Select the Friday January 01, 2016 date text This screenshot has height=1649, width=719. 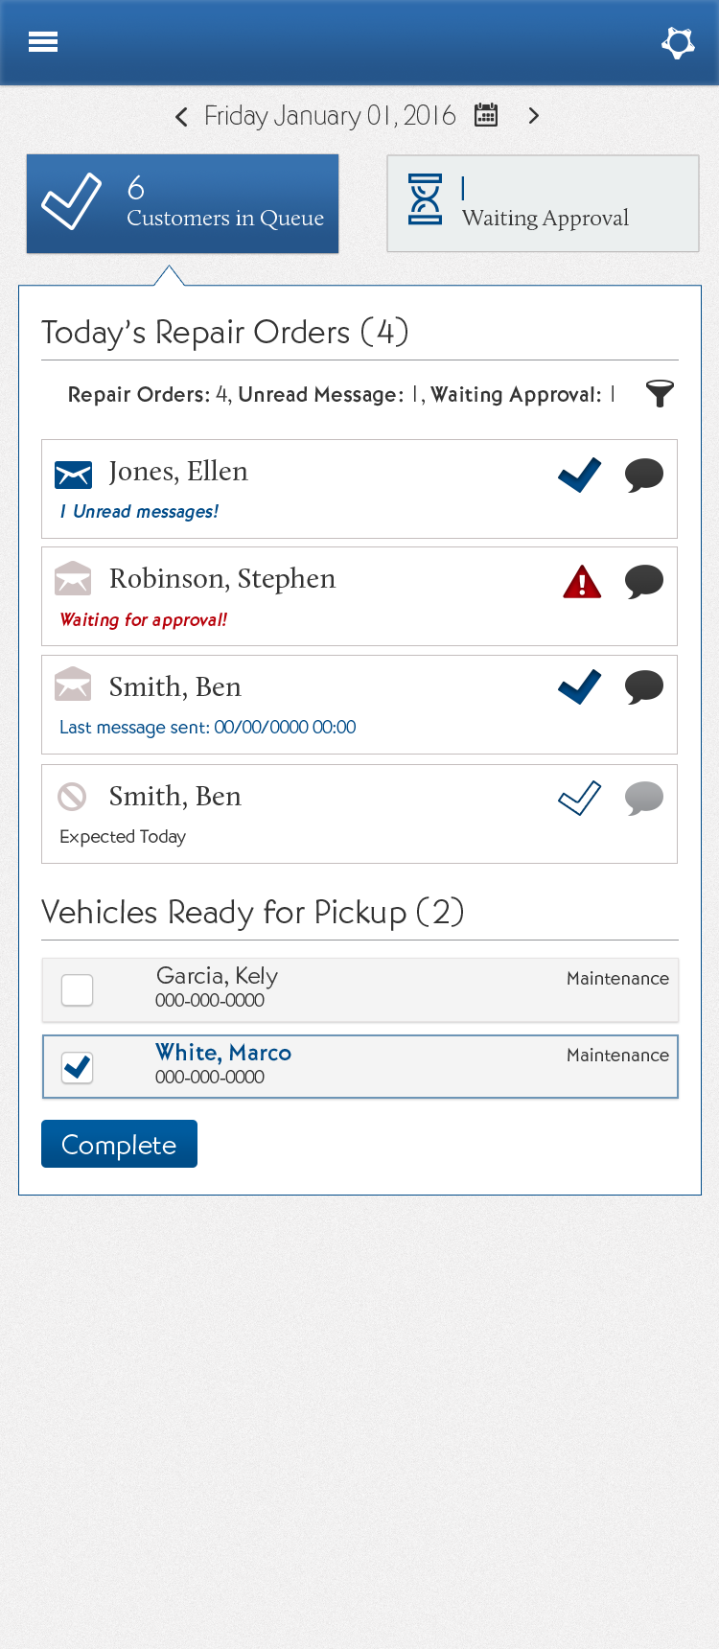point(330,116)
